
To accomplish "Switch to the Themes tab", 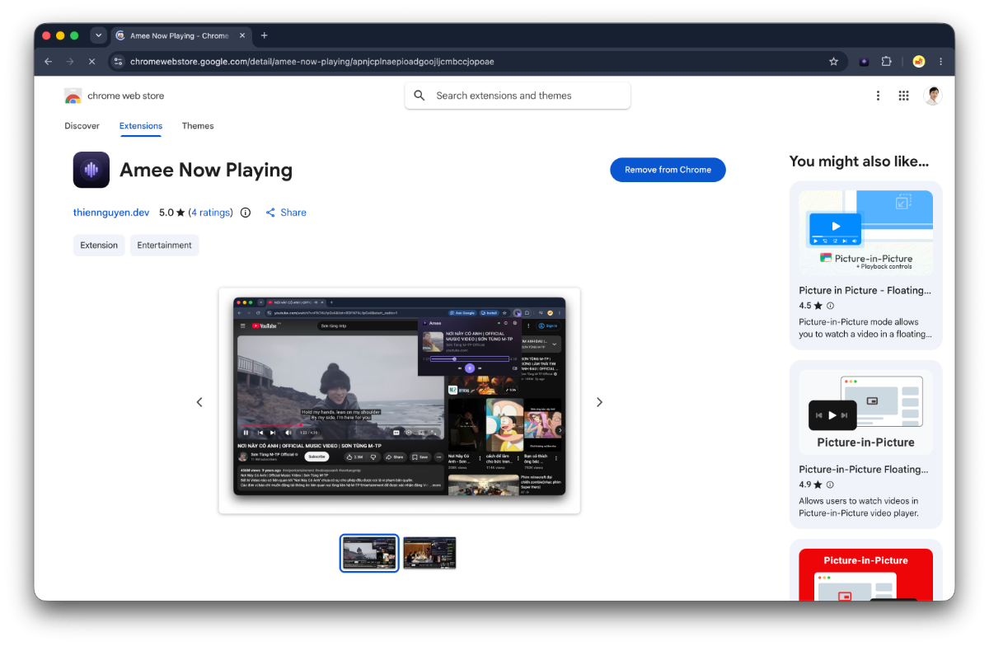I will point(198,126).
